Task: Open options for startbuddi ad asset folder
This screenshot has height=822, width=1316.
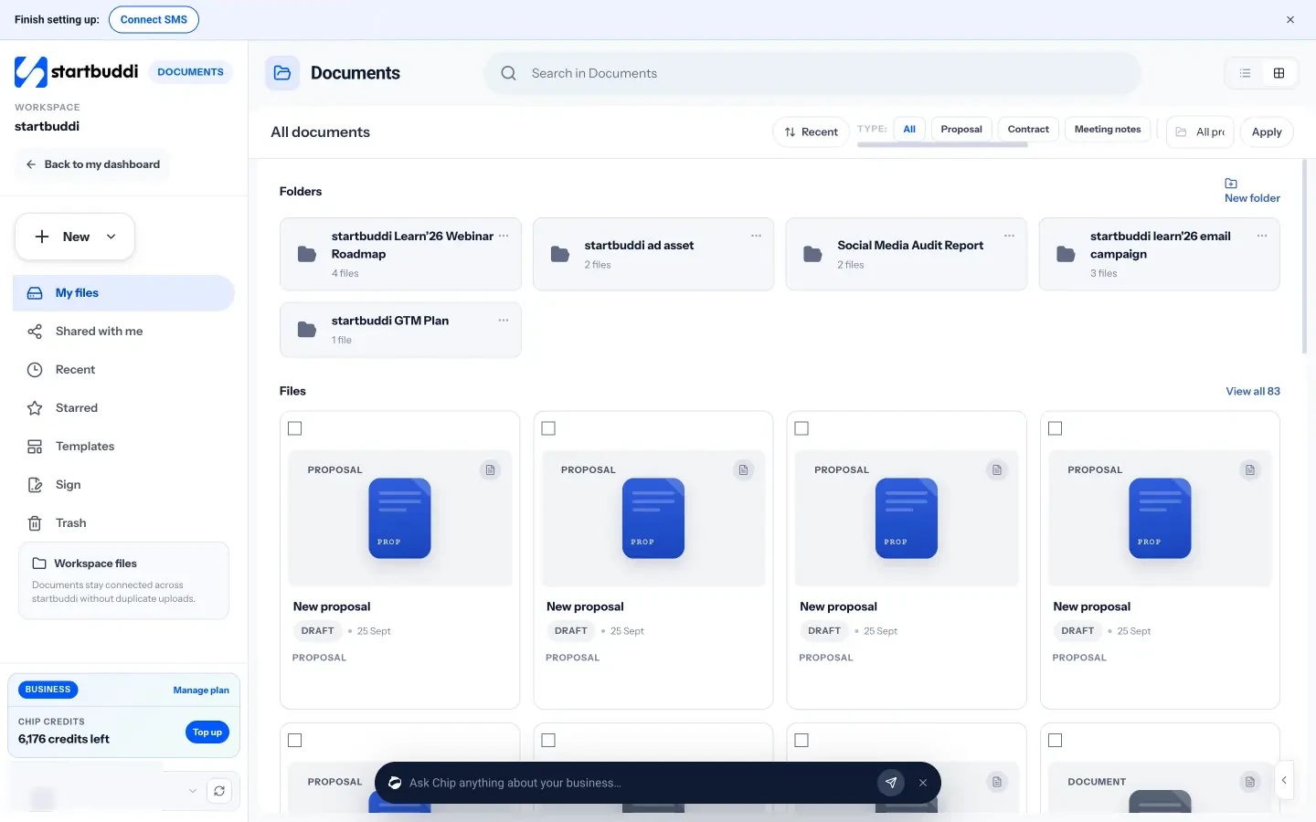Action: coord(757,236)
